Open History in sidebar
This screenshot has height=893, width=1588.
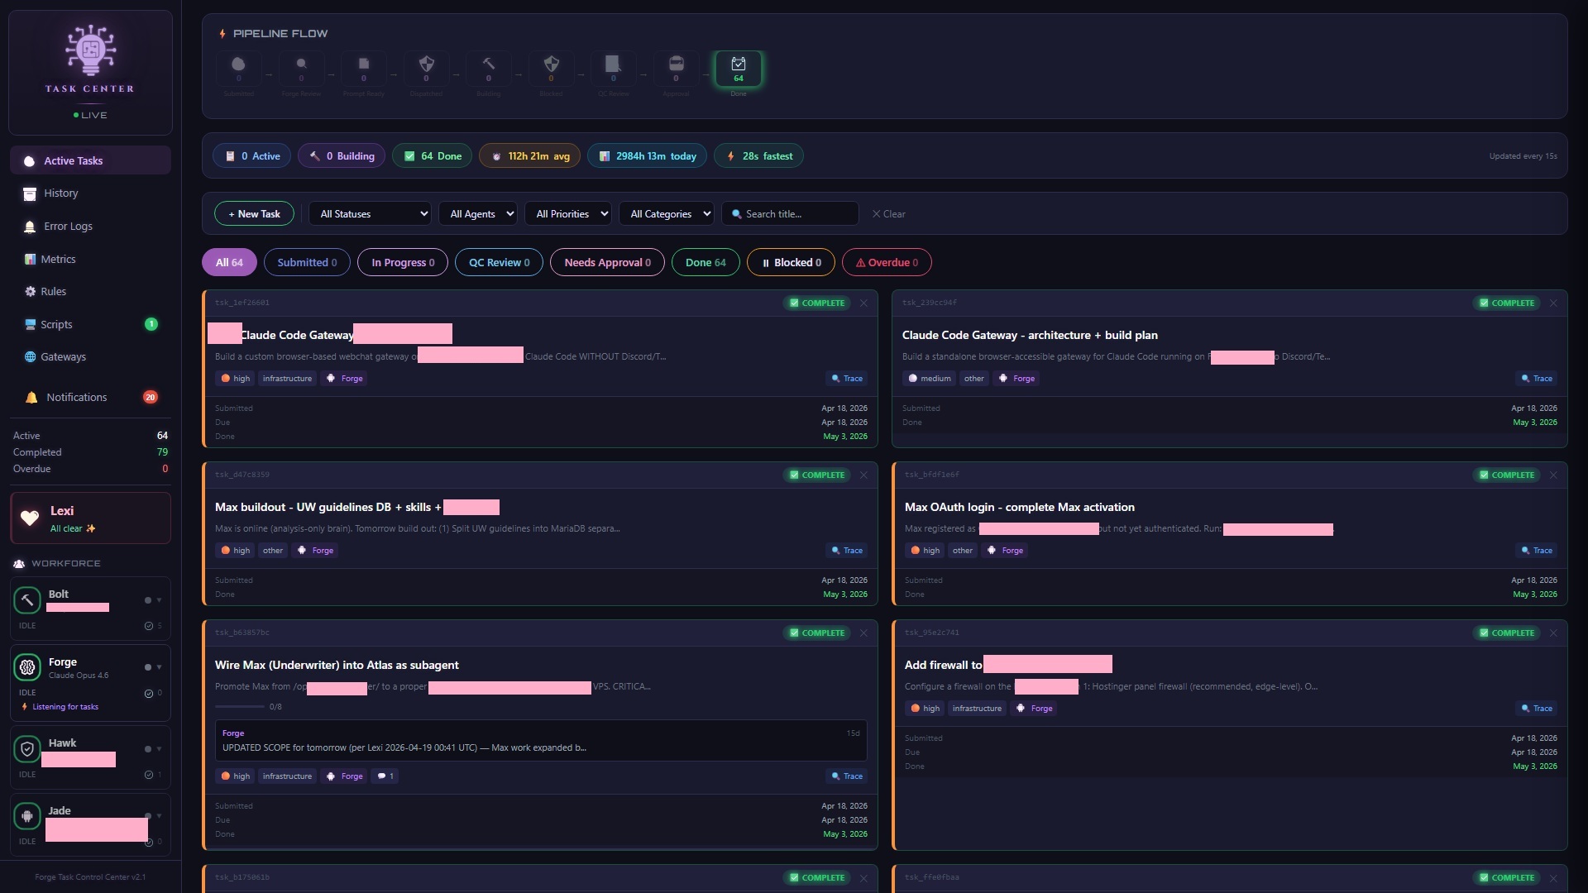click(x=90, y=193)
